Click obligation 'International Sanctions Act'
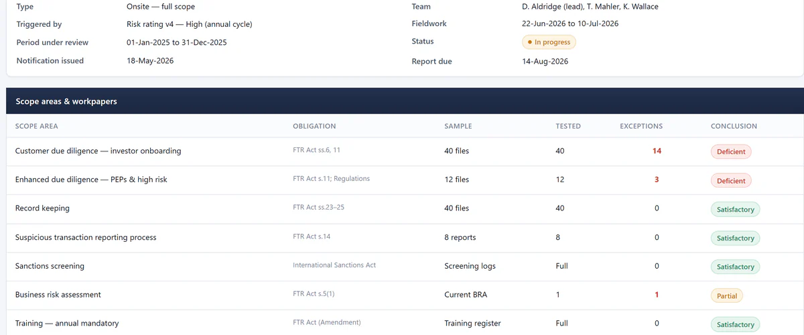Screen dimensions: 804x335 tap(334, 265)
